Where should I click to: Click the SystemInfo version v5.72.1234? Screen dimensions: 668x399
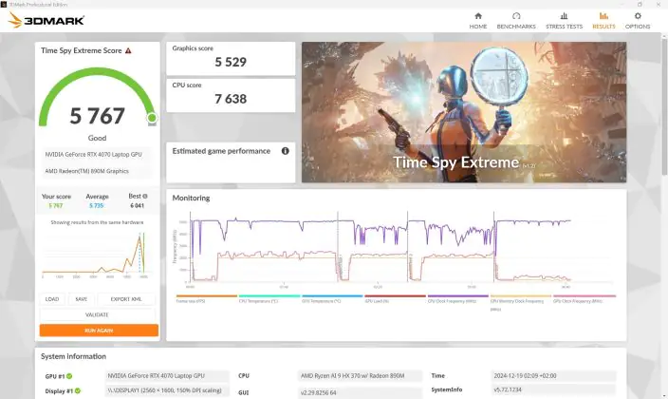[x=553, y=389]
